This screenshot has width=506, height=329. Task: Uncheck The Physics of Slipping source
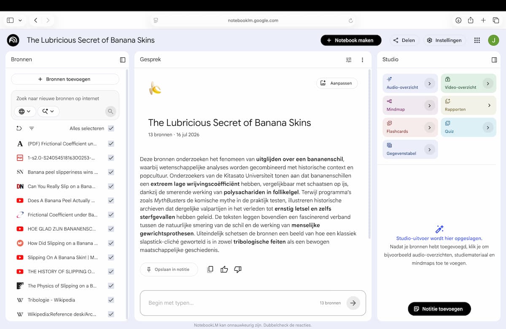(x=111, y=286)
